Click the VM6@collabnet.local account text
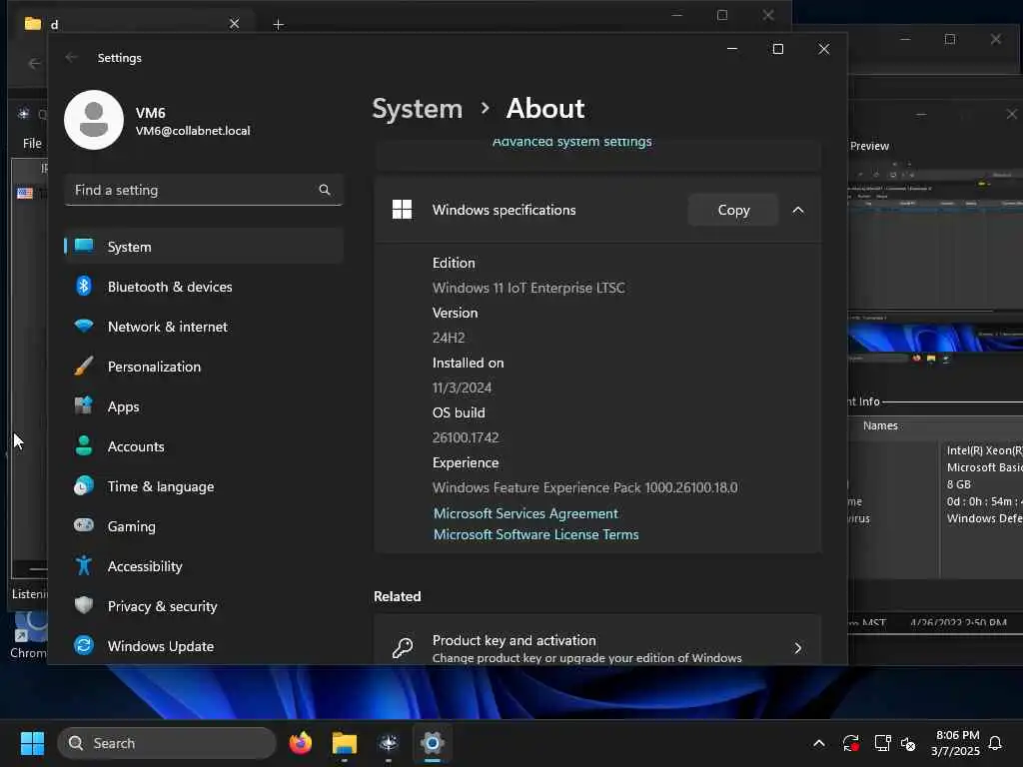The width and height of the screenshot is (1023, 767). pos(193,131)
